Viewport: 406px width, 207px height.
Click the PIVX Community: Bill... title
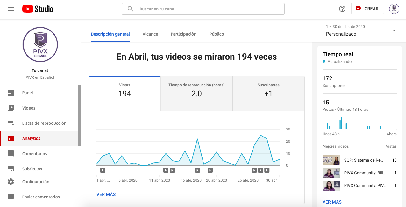(x=365, y=173)
